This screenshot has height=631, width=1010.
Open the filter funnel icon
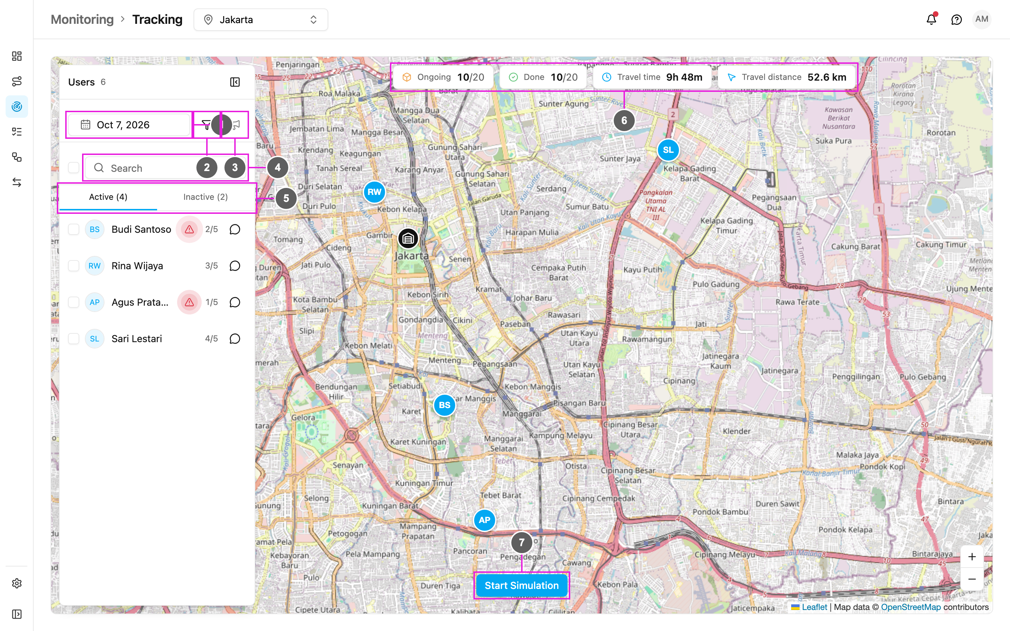[206, 124]
